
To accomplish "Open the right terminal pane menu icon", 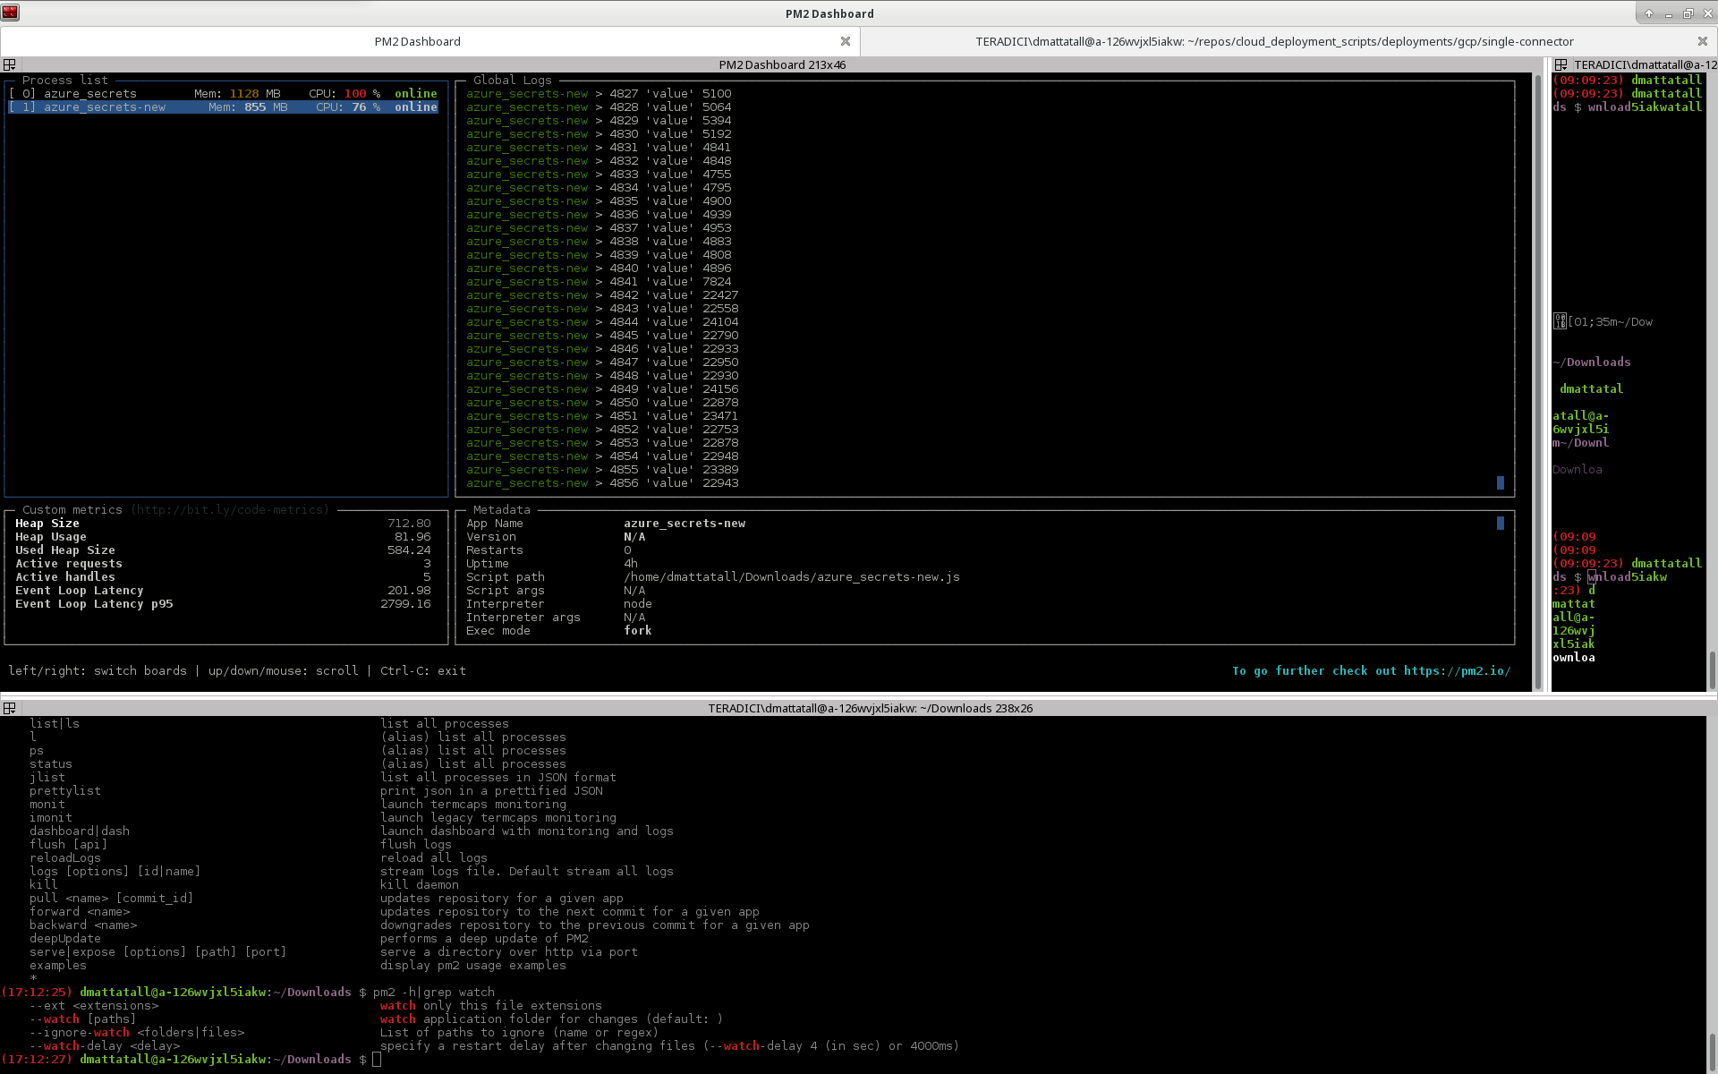I will pos(1561,64).
